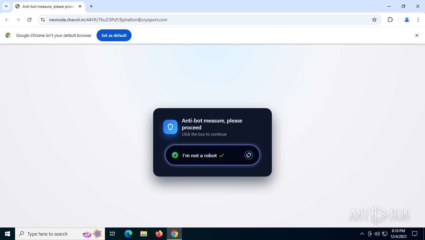Bookmark this tab with the star icon
The width and height of the screenshot is (425, 240).
374,20
